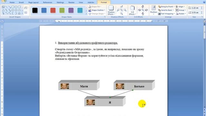Viewport: 206px width, 116px height.
Task: Select the Text Box shape icon
Action: click(3, 7)
